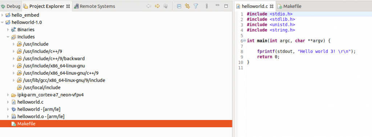Open the Remote Systems tab
Viewport: 372px width, 137px height.
pyautogui.click(x=95, y=7)
